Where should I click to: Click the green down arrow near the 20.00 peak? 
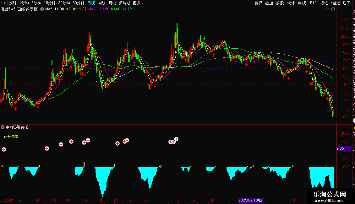[x=205, y=38]
